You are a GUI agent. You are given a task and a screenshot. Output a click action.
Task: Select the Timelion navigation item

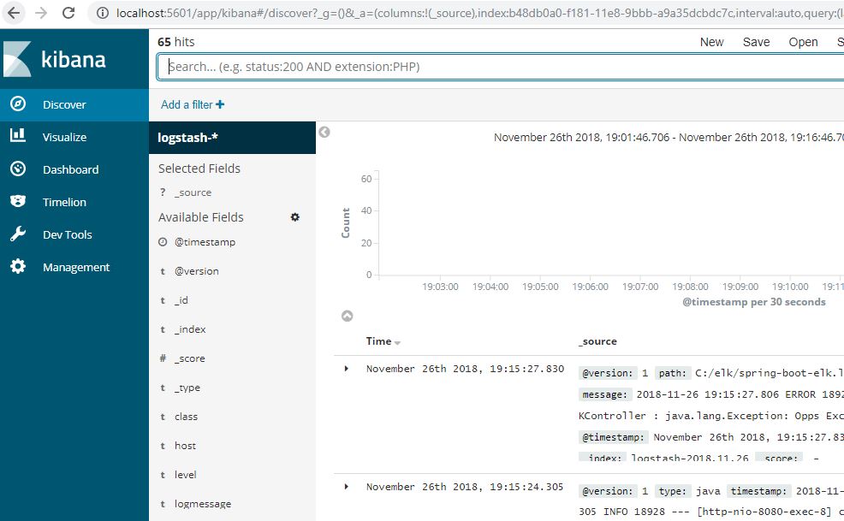(x=74, y=202)
